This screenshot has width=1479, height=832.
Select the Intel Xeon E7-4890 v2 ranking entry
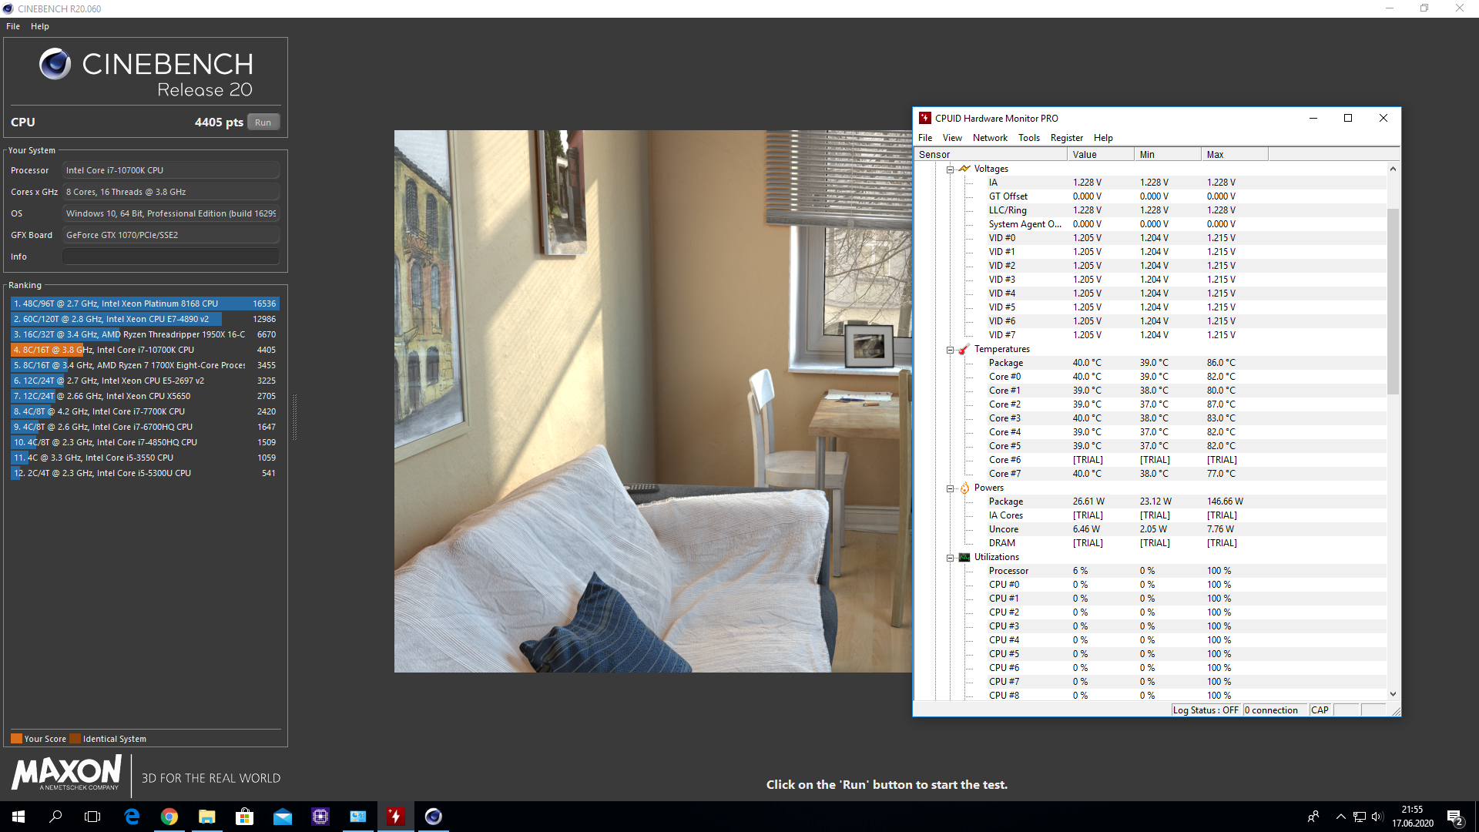pyautogui.click(x=145, y=319)
